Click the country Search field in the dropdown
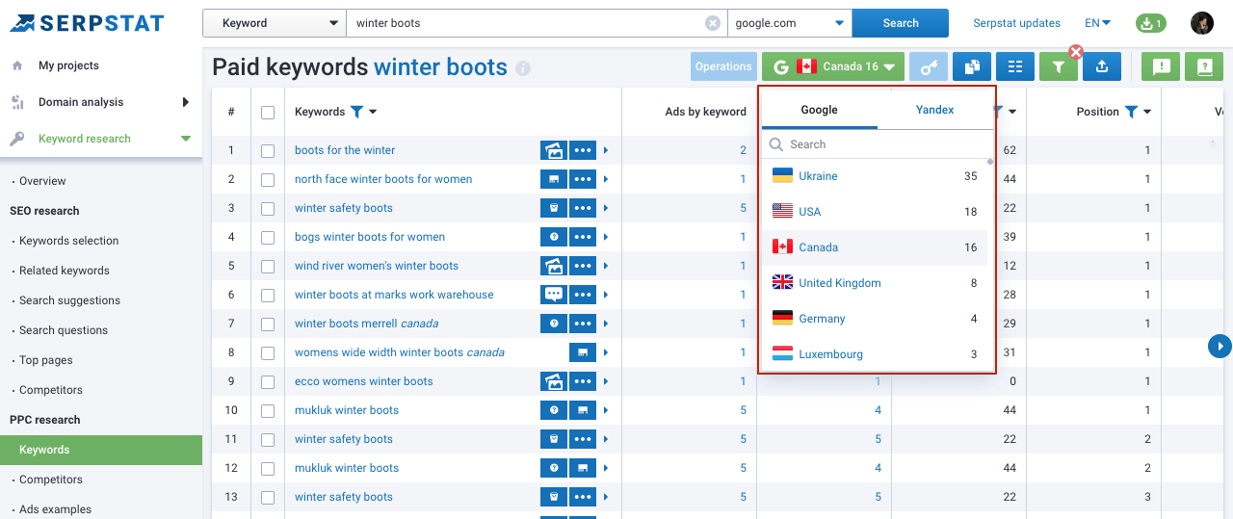The height and width of the screenshot is (519, 1233). (877, 144)
